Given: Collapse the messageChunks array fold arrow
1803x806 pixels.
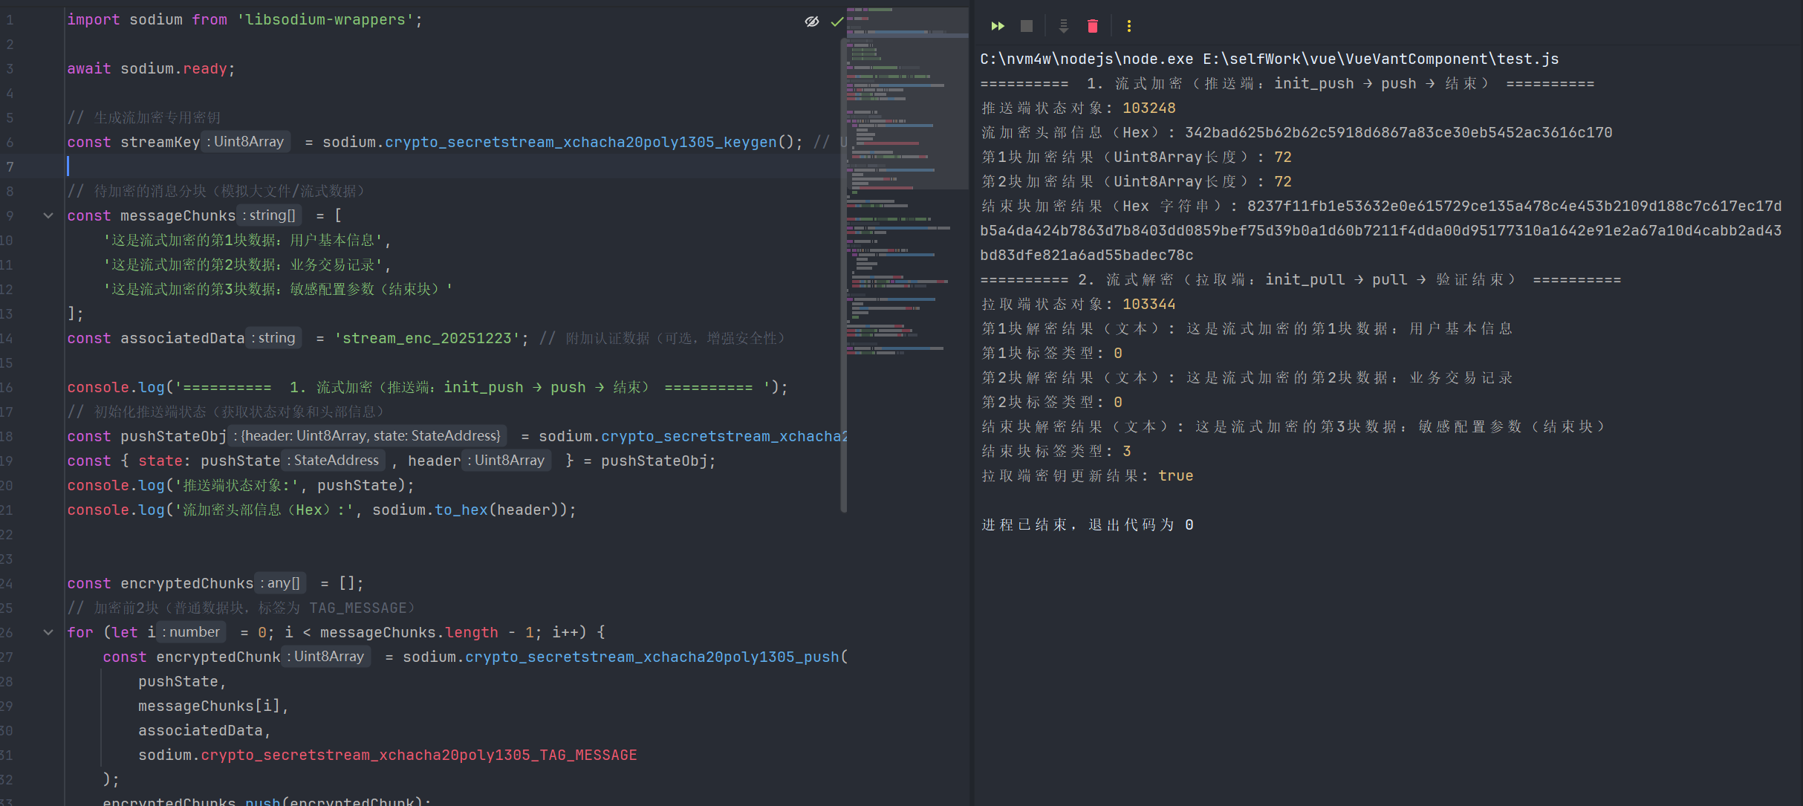Looking at the screenshot, I should pos(48,215).
